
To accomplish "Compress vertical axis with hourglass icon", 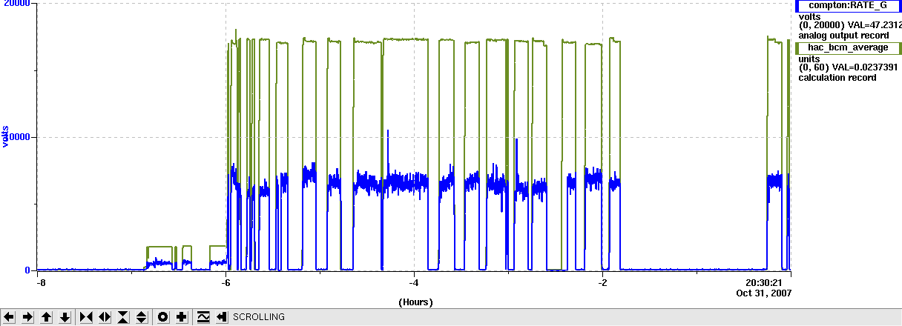I will click(123, 317).
